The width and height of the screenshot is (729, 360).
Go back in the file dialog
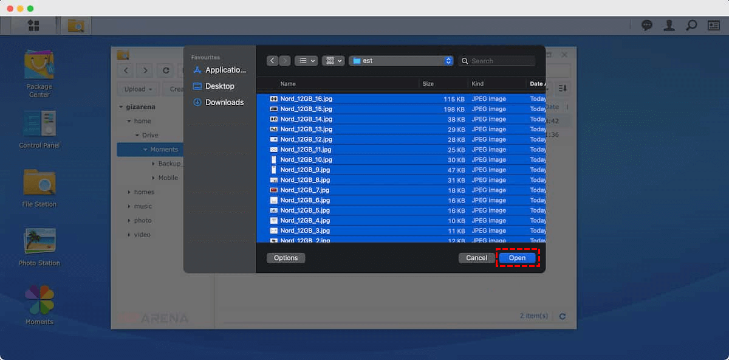pyautogui.click(x=272, y=61)
